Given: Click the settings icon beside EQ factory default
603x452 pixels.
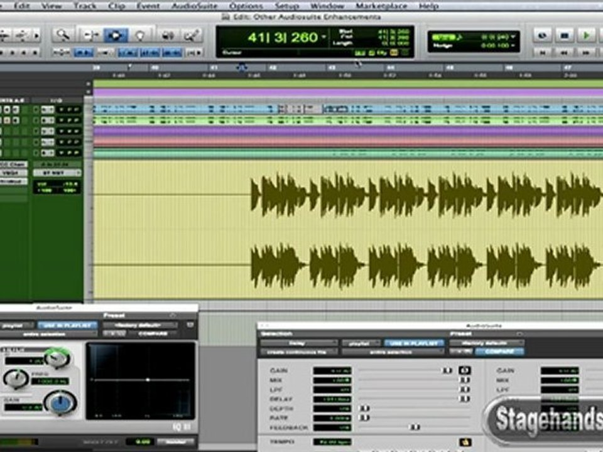Looking at the screenshot, I should [190, 325].
